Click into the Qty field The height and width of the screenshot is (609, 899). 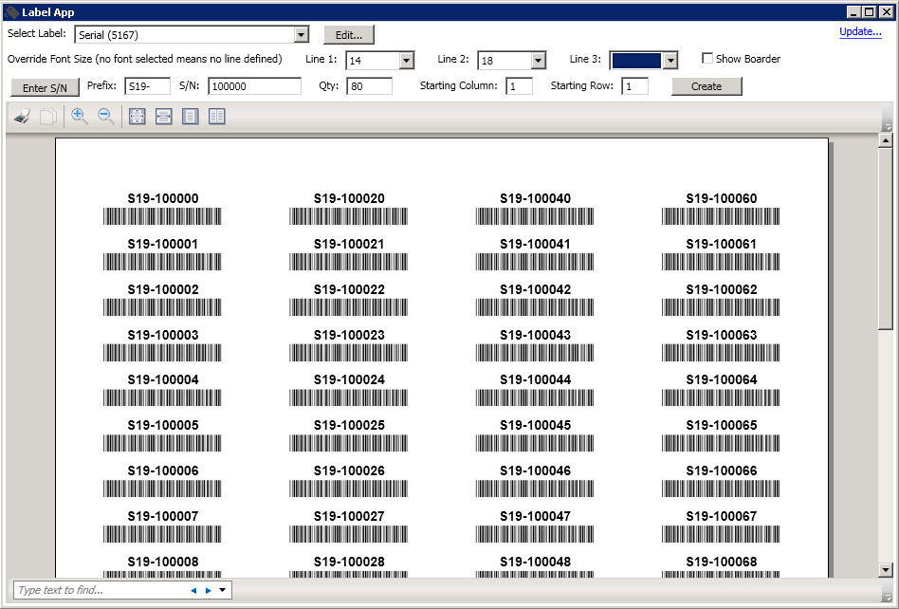(369, 86)
